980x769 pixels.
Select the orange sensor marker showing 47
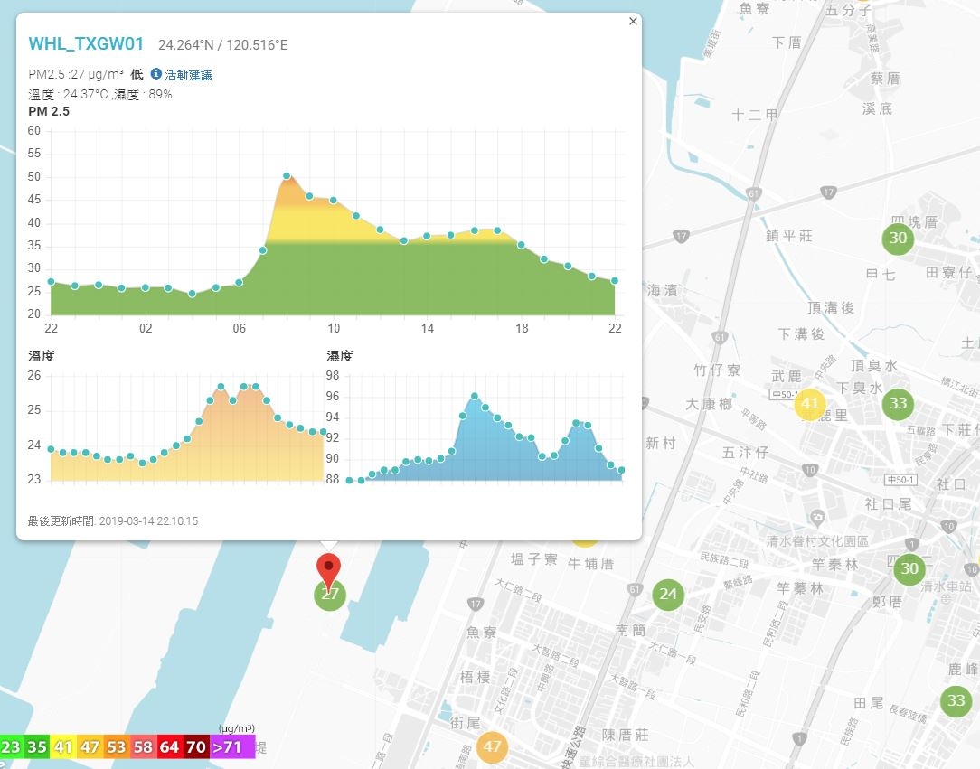pyautogui.click(x=492, y=746)
